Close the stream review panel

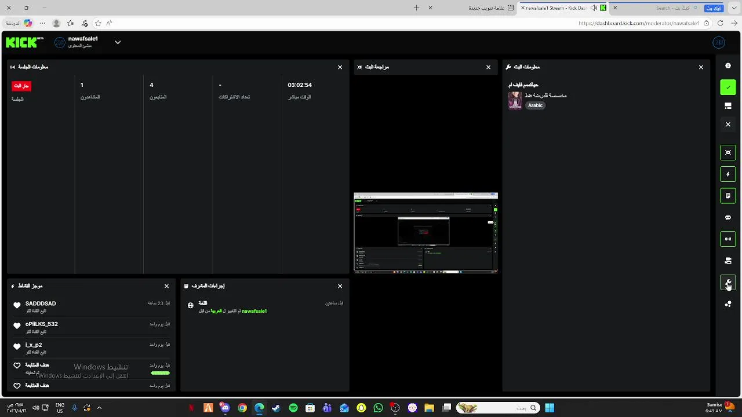(489, 67)
